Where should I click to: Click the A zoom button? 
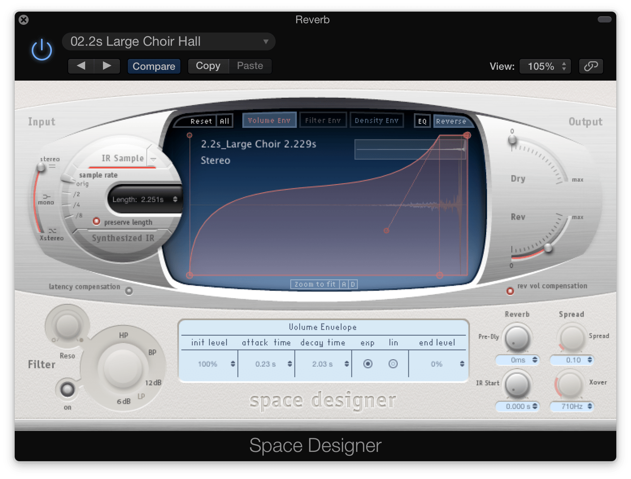point(344,284)
